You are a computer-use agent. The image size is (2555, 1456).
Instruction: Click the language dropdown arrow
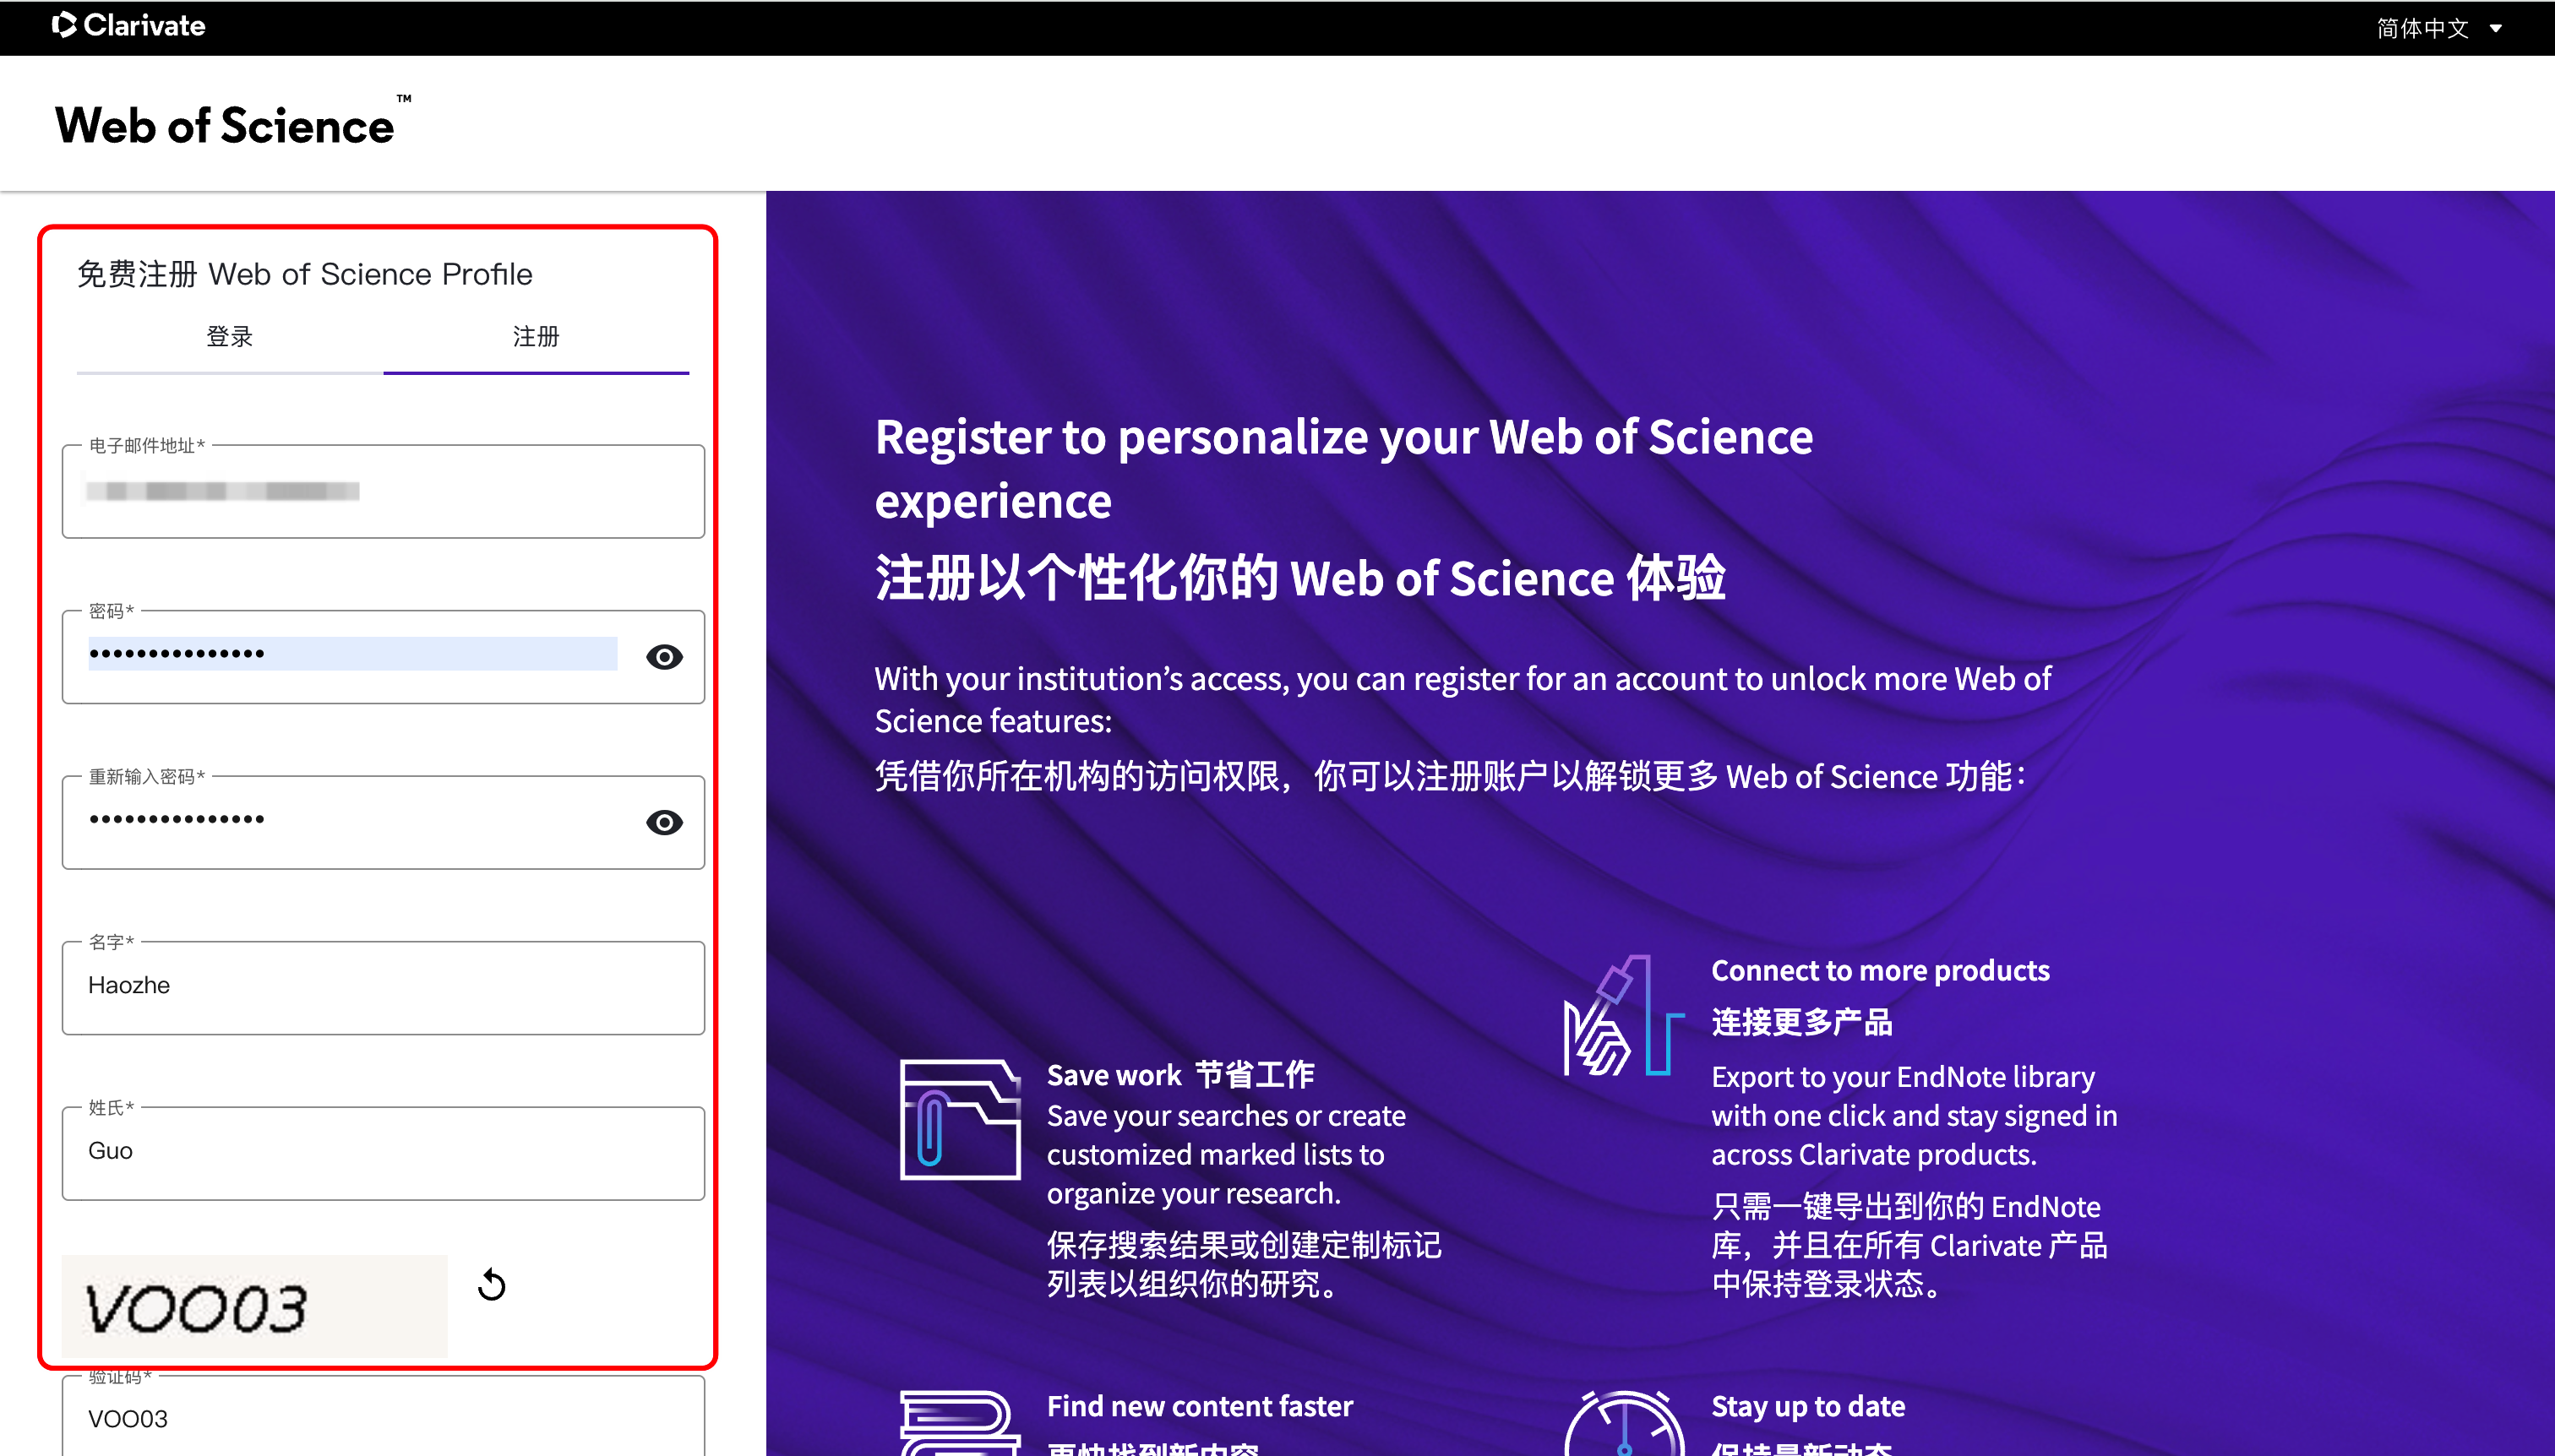click(x=2496, y=29)
